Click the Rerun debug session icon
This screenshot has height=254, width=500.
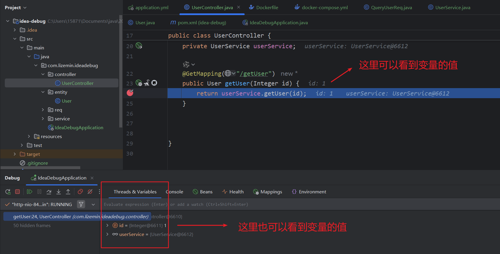[8, 192]
